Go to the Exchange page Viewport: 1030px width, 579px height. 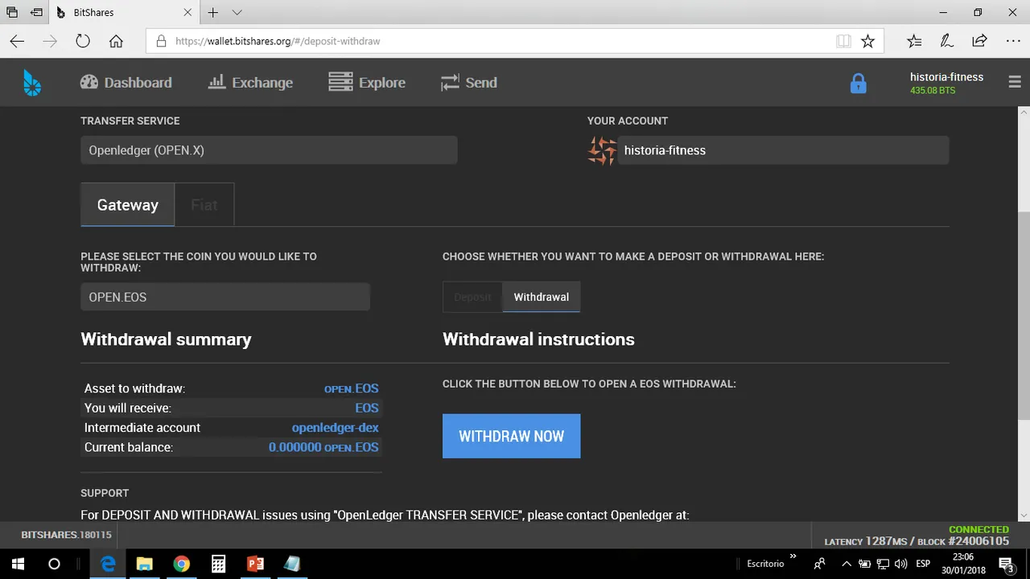pos(250,82)
